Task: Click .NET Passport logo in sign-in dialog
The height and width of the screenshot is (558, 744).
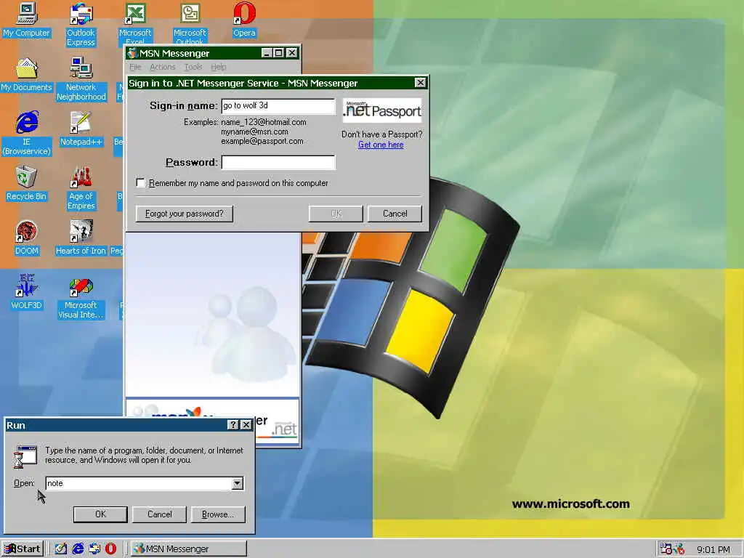Action: (x=382, y=110)
